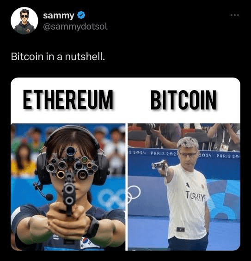Click the BITCOIN heading in the meme

[x=184, y=100]
